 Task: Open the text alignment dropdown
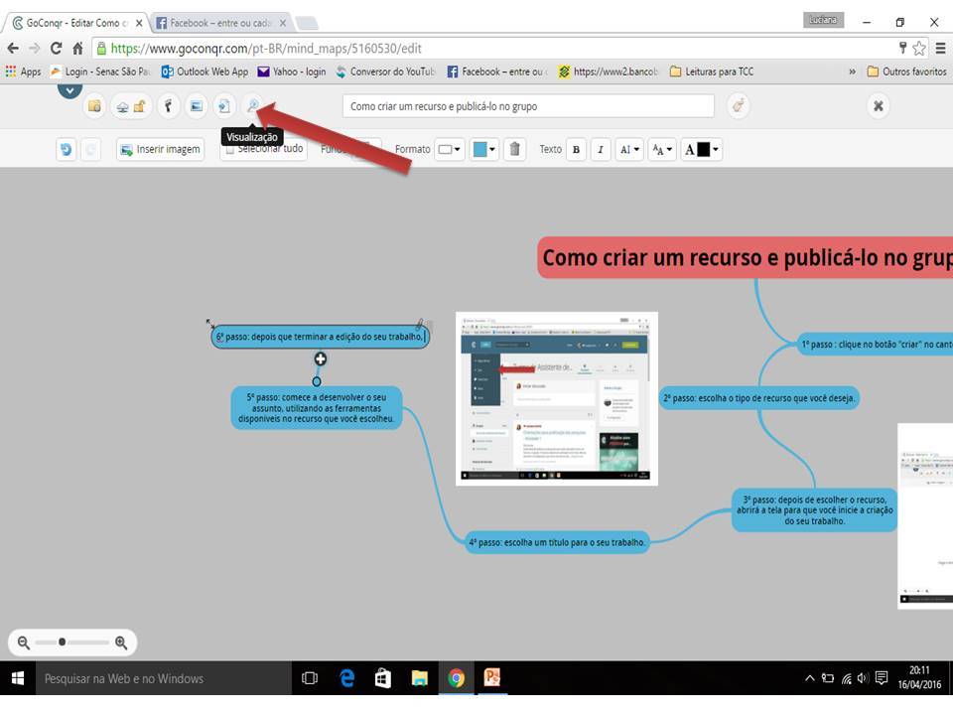click(x=629, y=150)
